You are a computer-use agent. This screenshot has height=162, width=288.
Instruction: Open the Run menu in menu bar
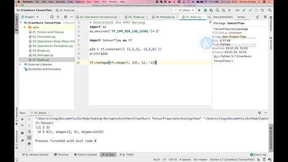(89, 2)
